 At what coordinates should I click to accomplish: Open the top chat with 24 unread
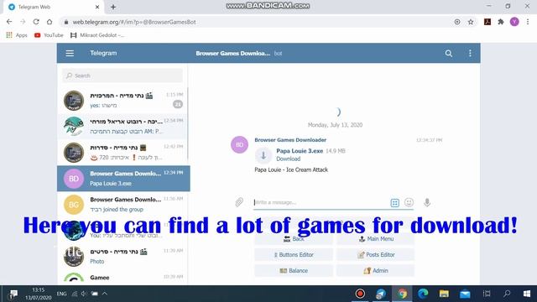point(123,101)
